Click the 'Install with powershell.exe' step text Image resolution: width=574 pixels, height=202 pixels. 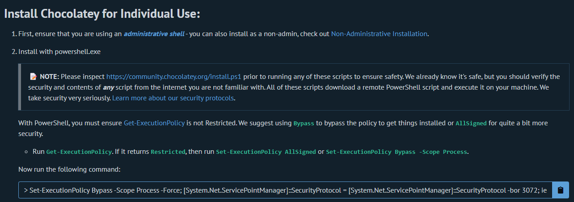[59, 52]
